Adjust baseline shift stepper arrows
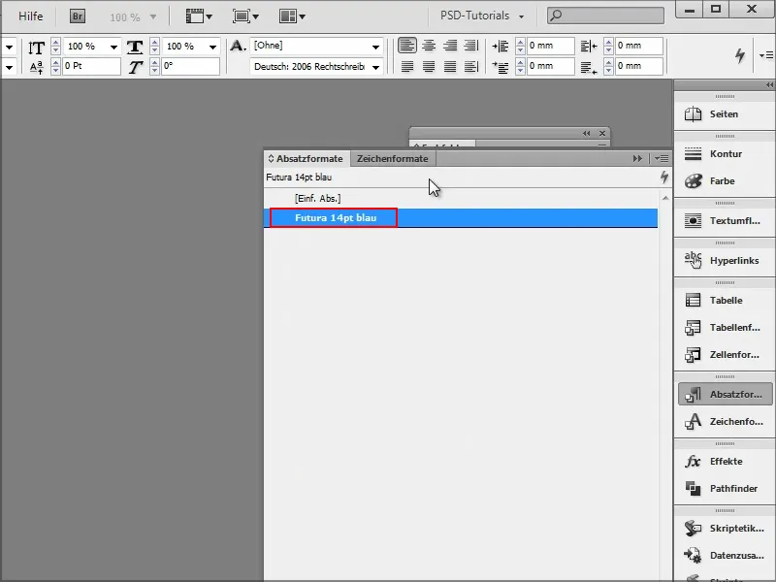The image size is (776, 582). [x=55, y=66]
